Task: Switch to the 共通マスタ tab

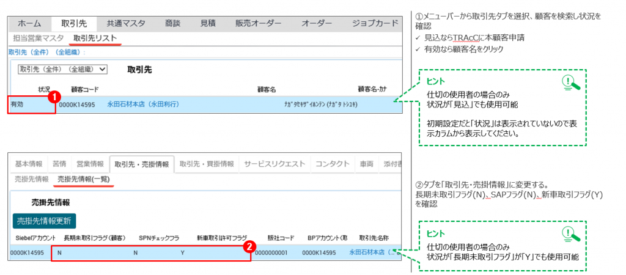Action: (126, 24)
